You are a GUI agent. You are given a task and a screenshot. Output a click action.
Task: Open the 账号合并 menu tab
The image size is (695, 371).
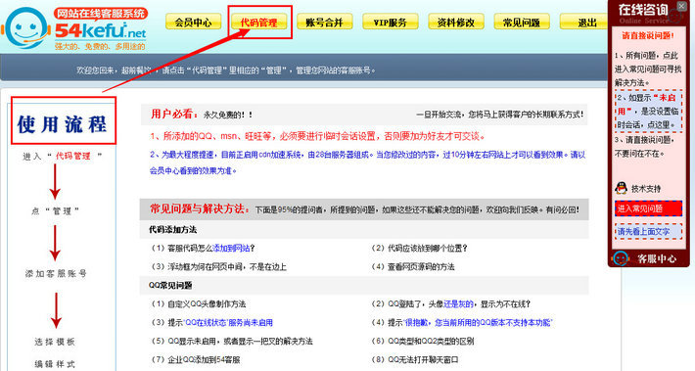[324, 22]
